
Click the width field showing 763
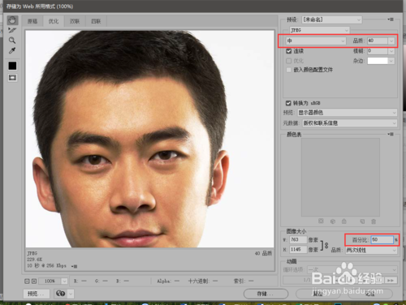pos(298,240)
